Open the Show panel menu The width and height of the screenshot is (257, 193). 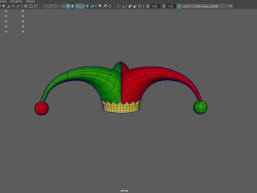[3, 1]
